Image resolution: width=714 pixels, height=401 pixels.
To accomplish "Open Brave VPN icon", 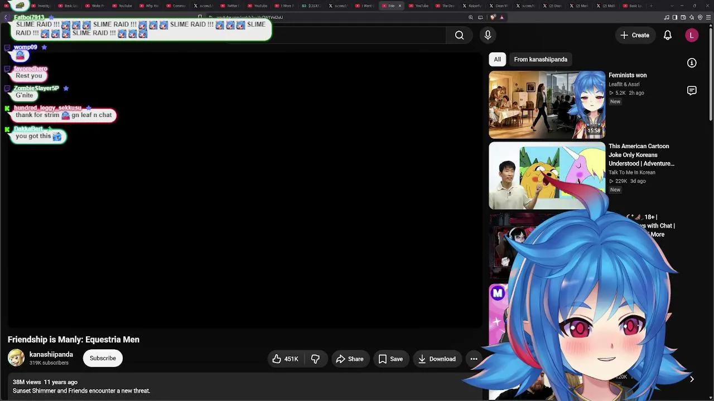I will click(700, 17).
